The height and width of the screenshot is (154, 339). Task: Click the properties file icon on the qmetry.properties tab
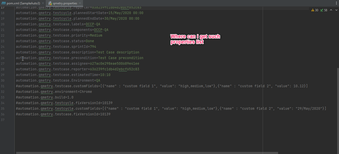pos(50,3)
